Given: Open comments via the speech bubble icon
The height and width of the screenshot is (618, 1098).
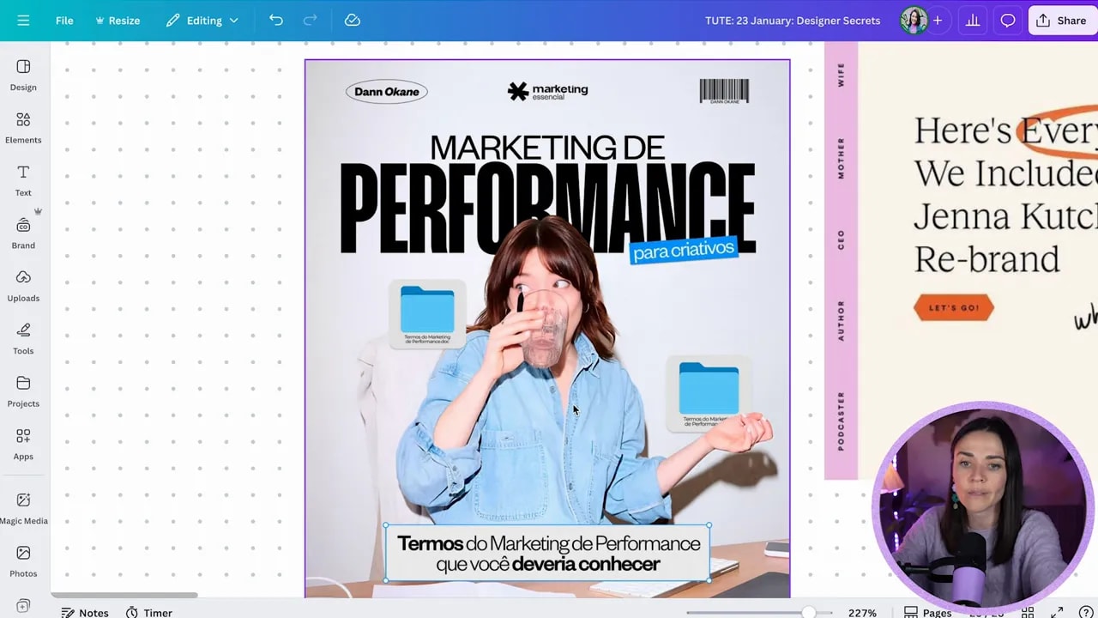Looking at the screenshot, I should coord(1007,20).
